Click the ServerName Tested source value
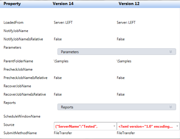The image size is (180, 139). tap(76, 126)
